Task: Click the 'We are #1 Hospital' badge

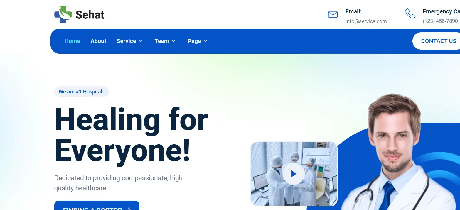Action: coord(81,92)
